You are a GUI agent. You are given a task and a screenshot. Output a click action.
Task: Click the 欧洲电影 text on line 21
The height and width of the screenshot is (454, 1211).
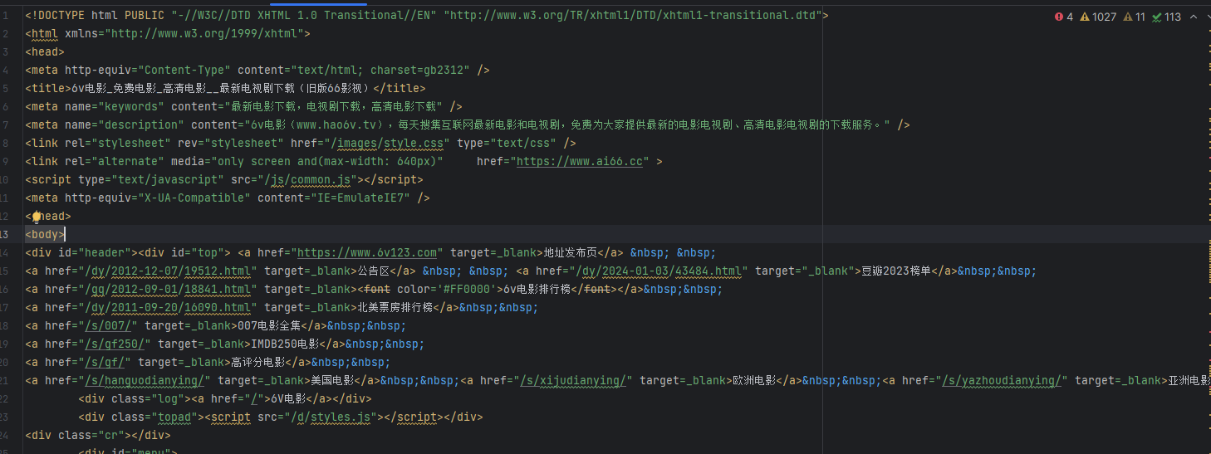pyautogui.click(x=753, y=380)
